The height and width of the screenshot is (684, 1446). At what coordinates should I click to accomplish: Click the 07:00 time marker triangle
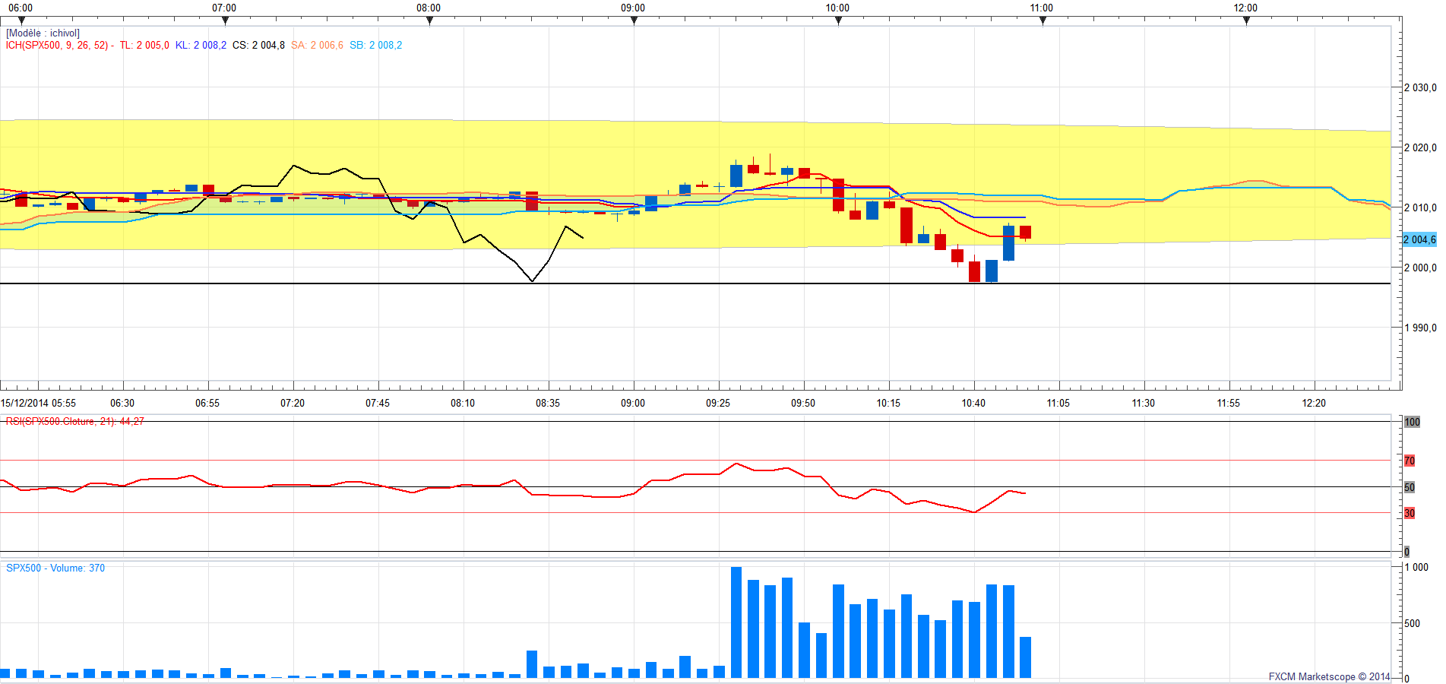click(225, 21)
